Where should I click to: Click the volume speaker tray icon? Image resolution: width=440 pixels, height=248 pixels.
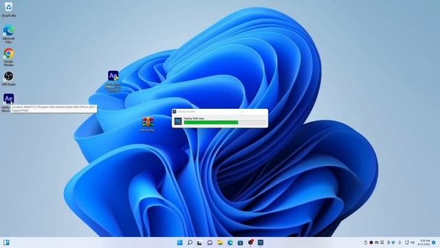(412, 242)
